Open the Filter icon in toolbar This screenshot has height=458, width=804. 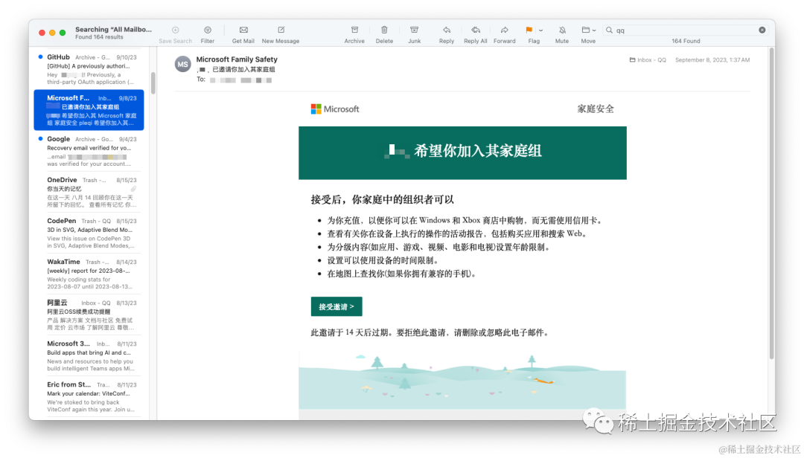[207, 30]
